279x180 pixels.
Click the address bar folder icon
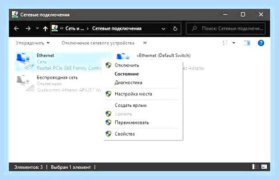pos(55,28)
